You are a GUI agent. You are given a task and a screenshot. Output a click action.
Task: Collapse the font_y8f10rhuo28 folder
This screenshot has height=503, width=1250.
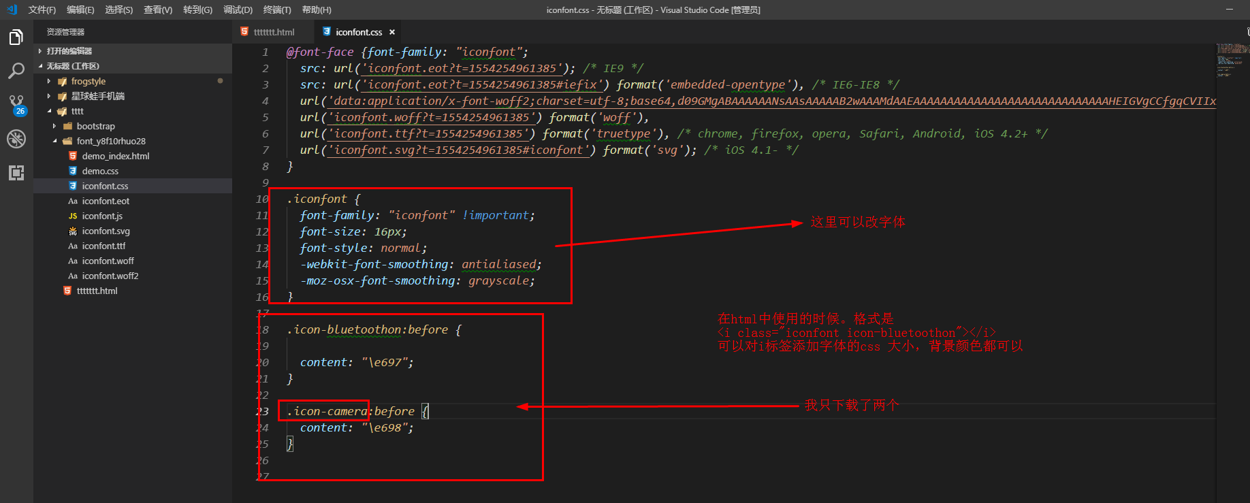[x=133, y=141]
